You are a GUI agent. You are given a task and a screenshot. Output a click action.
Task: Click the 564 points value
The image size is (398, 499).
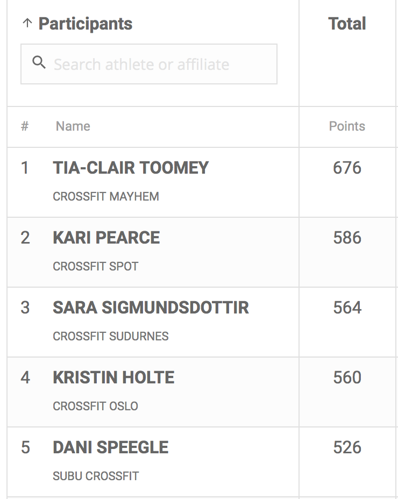tap(347, 308)
